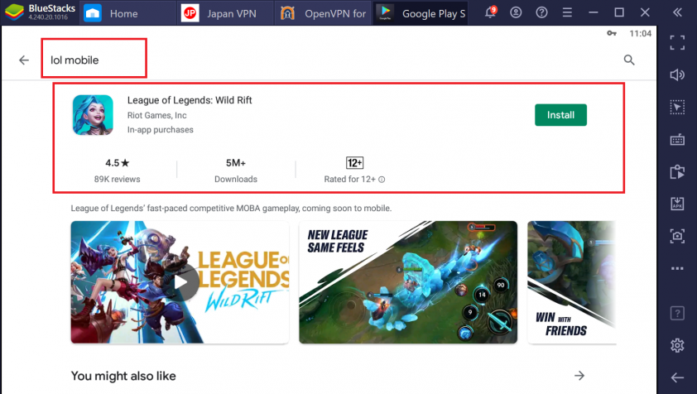The height and width of the screenshot is (394, 697).
Task: Open the BlueStacks notifications bell
Action: pyautogui.click(x=490, y=12)
